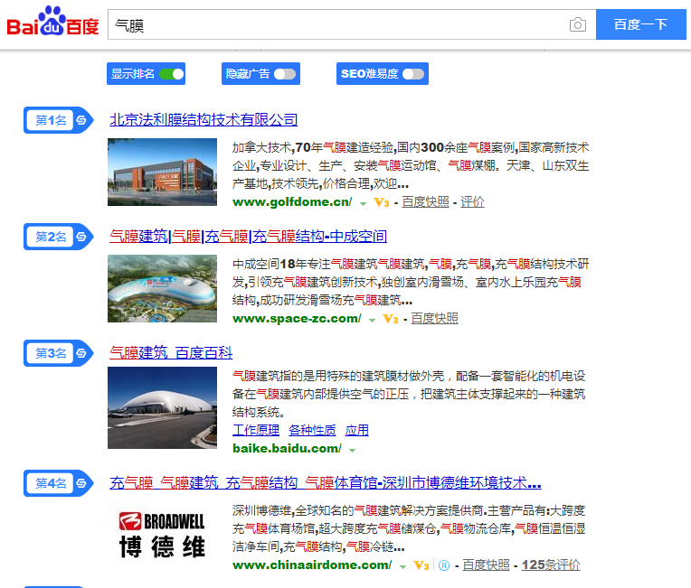Expand dropdown arrow after www.golfdome.cn
This screenshot has height=588, width=691.
(363, 203)
